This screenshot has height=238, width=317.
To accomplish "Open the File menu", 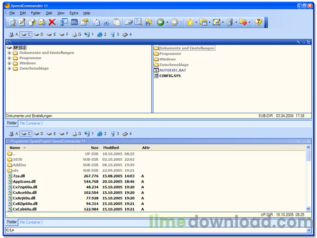I will (12, 13).
